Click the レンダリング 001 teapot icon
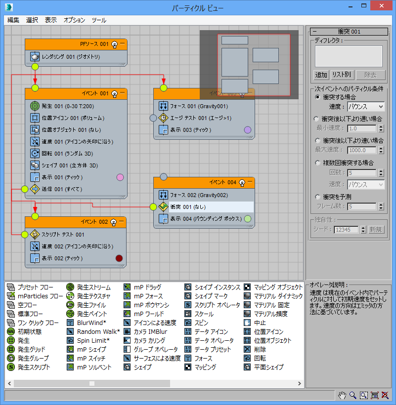Image resolution: width=396 pixels, height=405 pixels. click(35, 56)
